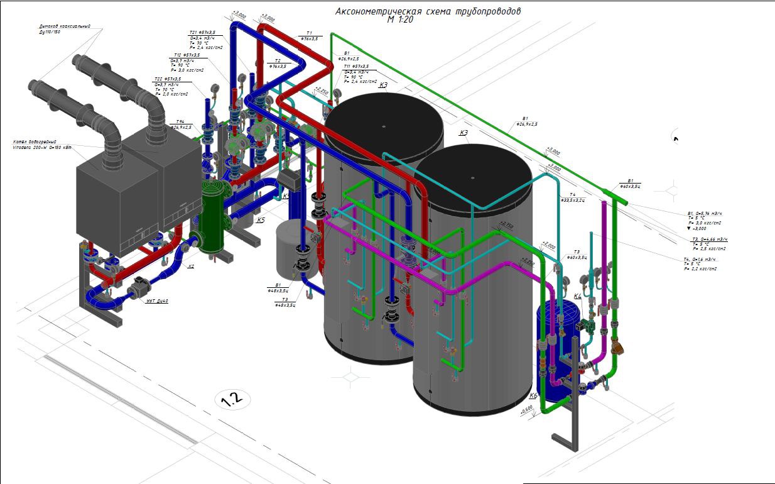Select the K4 equipment tag
The height and width of the screenshot is (484, 775).
click(x=578, y=296)
